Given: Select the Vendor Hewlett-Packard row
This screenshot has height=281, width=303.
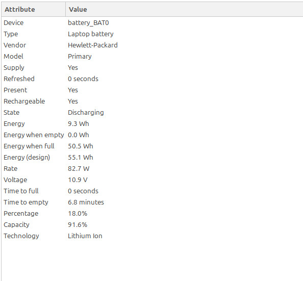Looking at the screenshot, I should pos(153,45).
